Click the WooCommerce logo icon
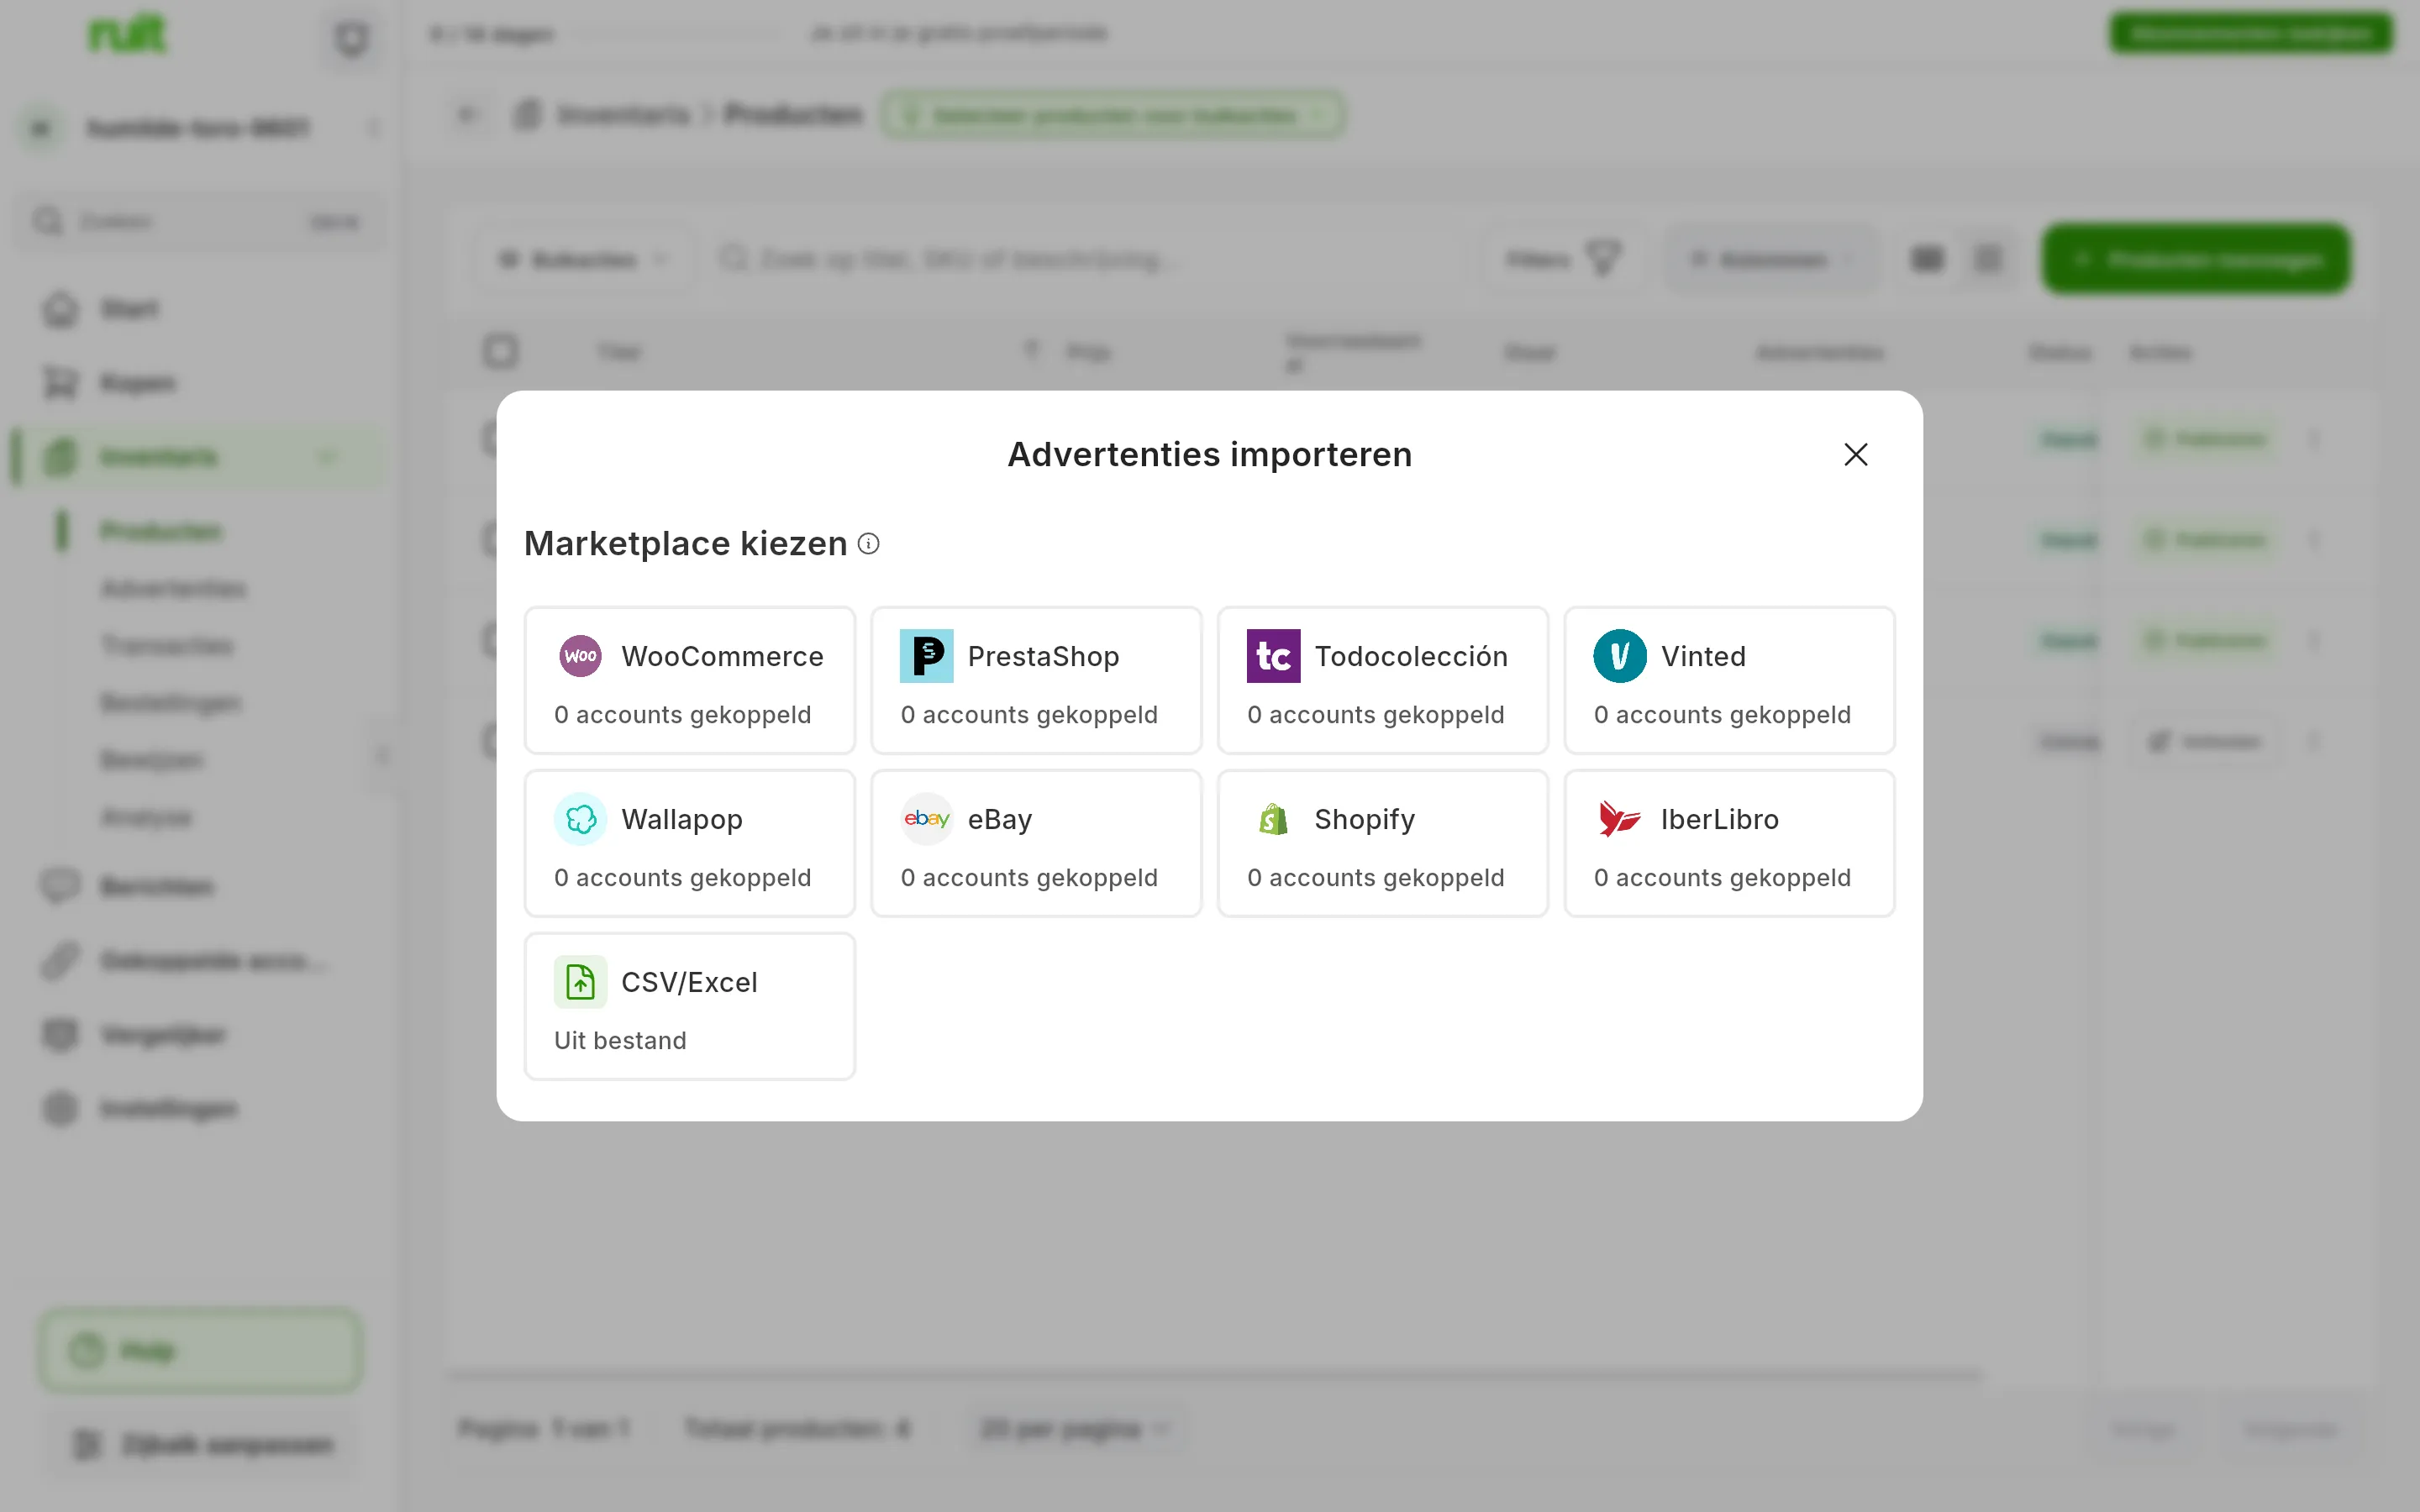2420x1512 pixels. click(x=580, y=656)
